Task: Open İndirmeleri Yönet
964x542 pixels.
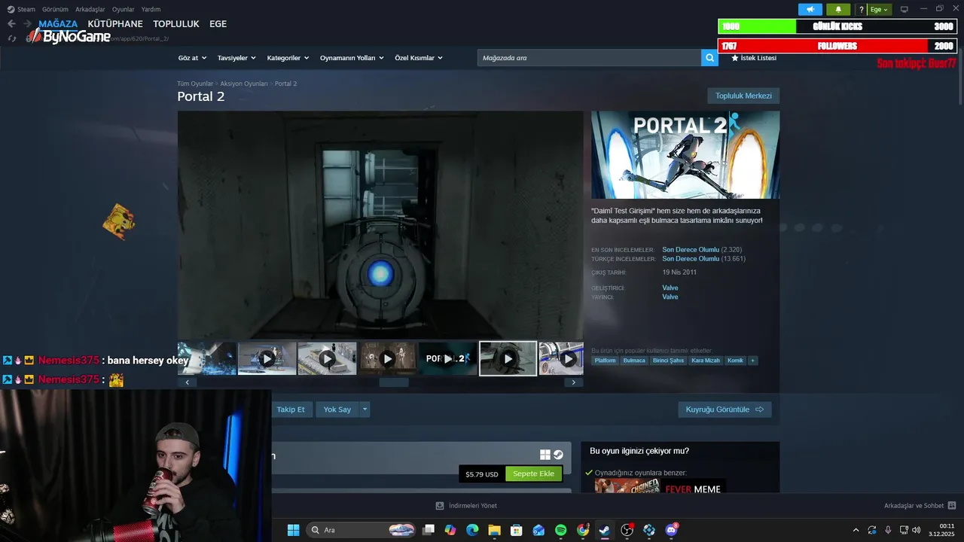Action: [x=466, y=506]
